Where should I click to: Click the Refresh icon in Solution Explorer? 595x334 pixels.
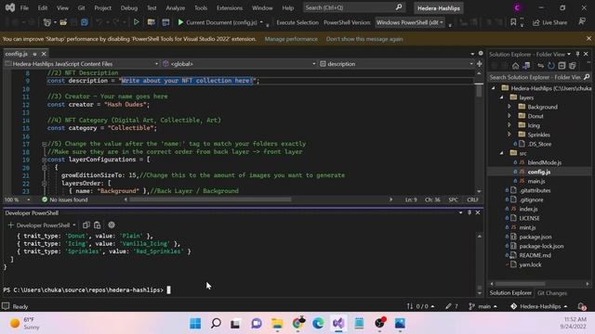click(551, 66)
